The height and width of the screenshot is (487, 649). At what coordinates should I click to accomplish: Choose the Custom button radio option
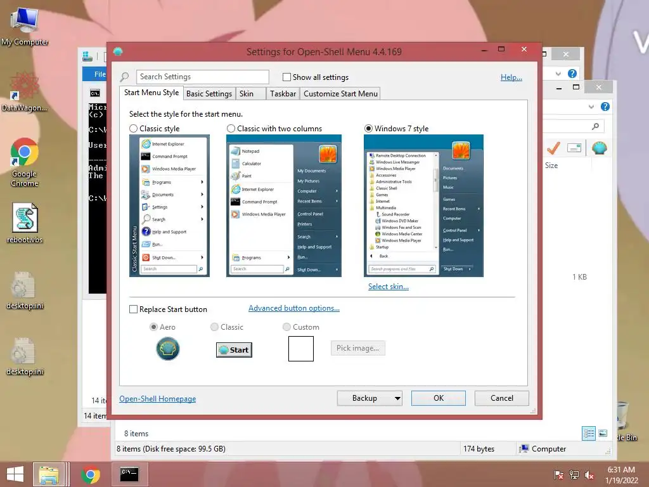pyautogui.click(x=286, y=327)
